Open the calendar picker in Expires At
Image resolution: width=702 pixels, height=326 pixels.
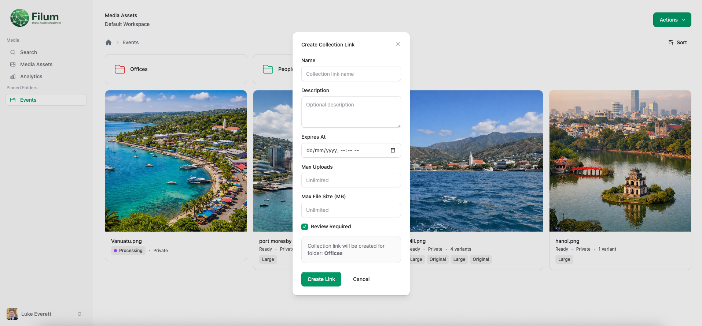pyautogui.click(x=393, y=150)
